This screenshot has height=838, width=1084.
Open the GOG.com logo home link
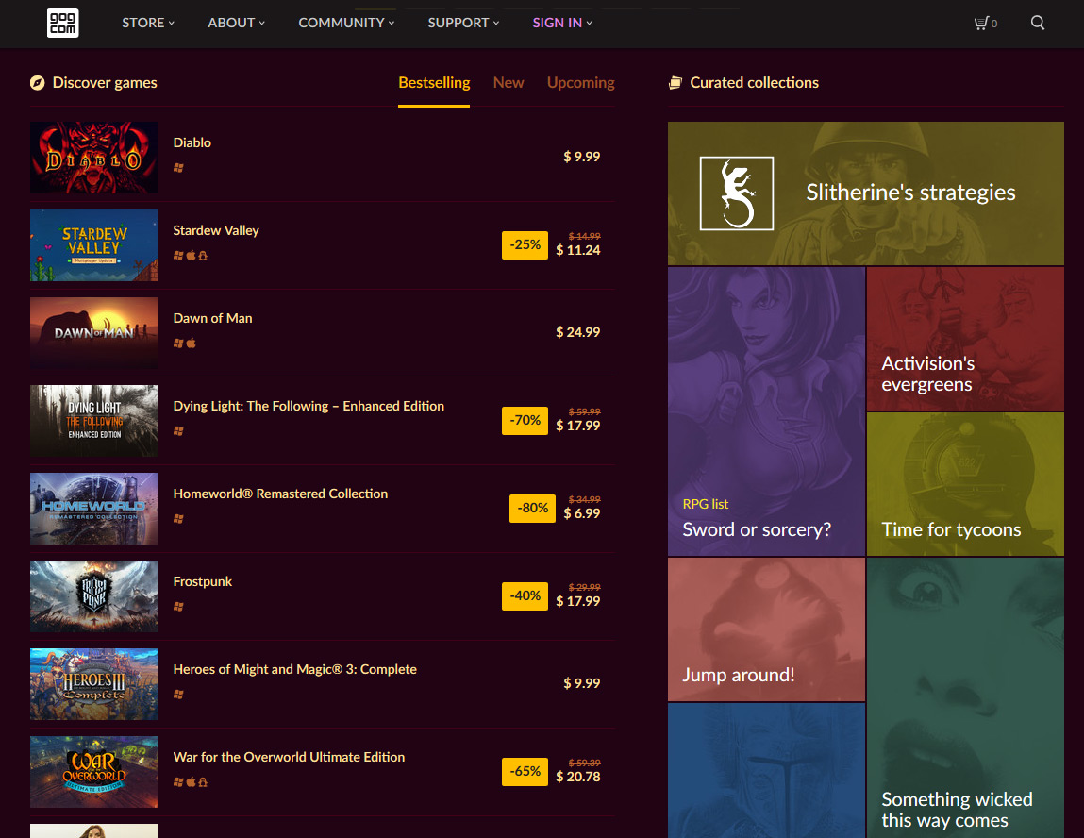tap(62, 23)
